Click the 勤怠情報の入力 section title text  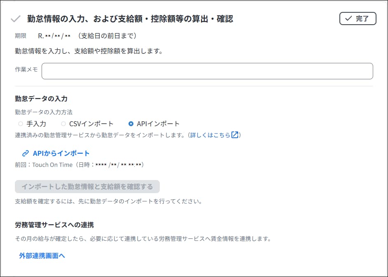(130, 19)
